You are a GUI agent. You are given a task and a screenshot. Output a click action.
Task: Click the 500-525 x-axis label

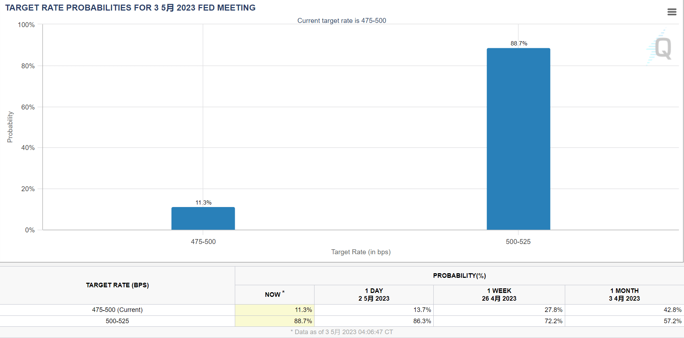pos(518,242)
